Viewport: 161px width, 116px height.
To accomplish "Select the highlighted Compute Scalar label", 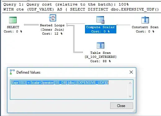I will (101, 29).
